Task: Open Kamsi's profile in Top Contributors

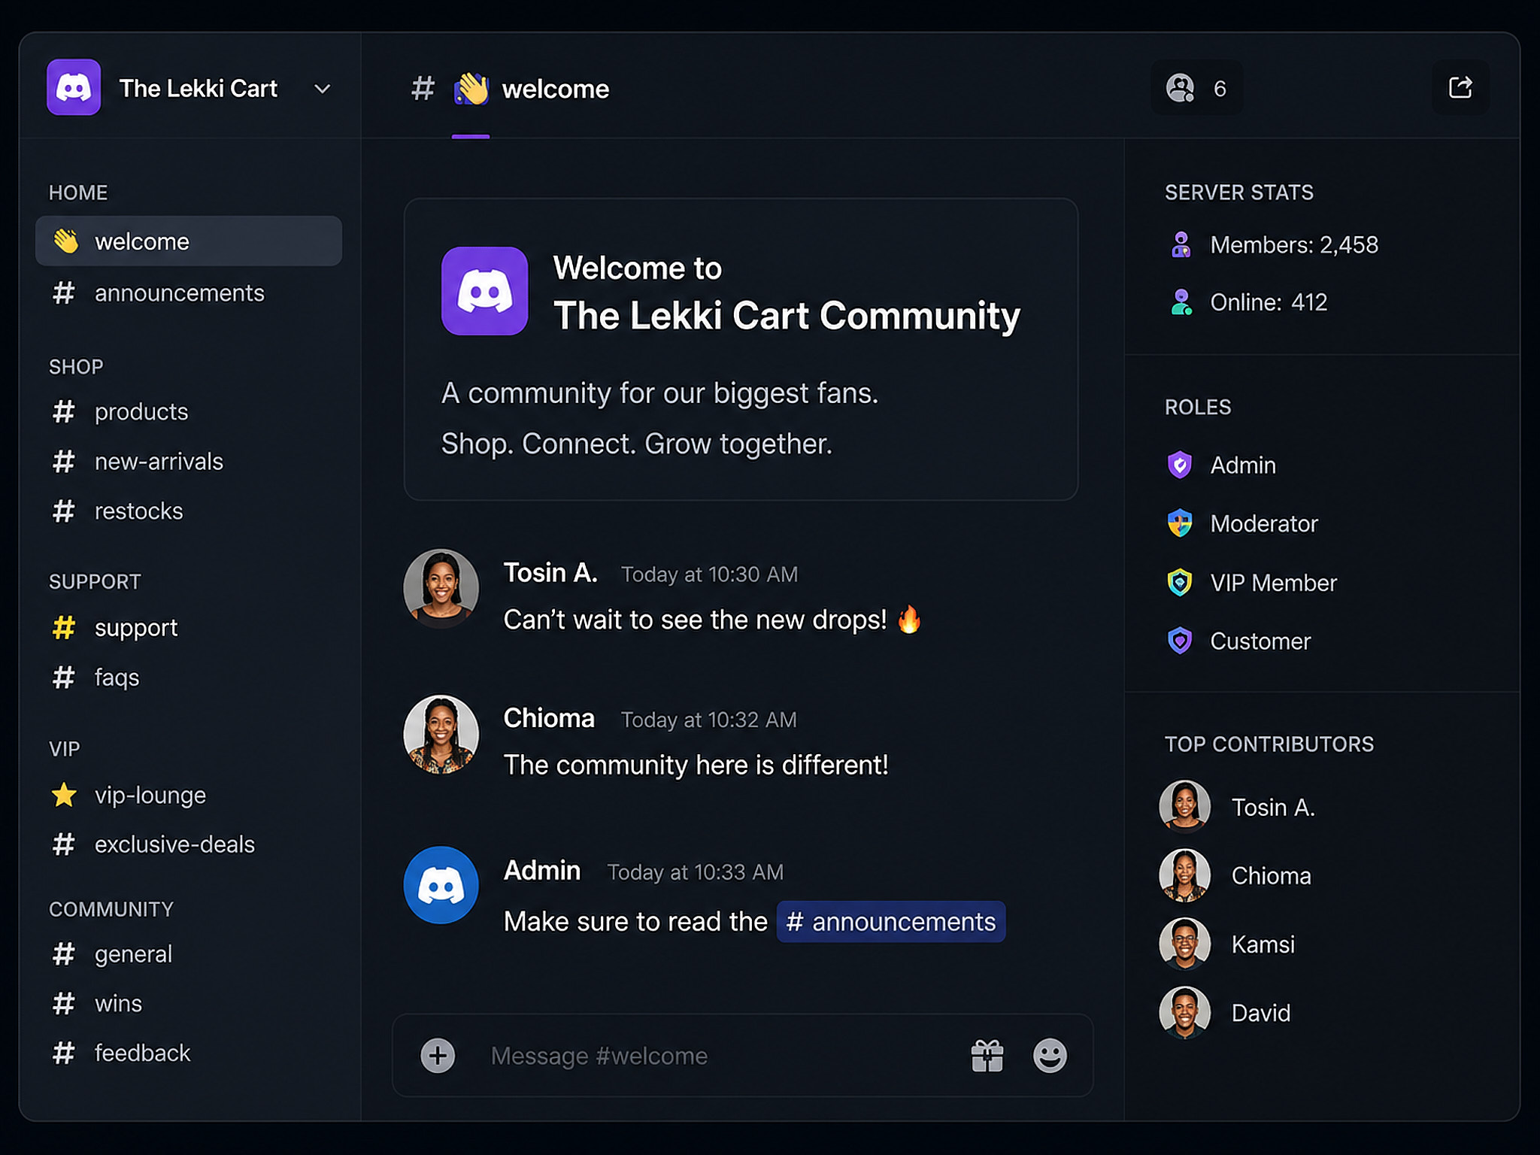Action: (1263, 944)
